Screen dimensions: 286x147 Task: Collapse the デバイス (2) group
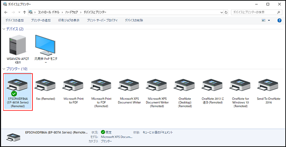pos(3,29)
